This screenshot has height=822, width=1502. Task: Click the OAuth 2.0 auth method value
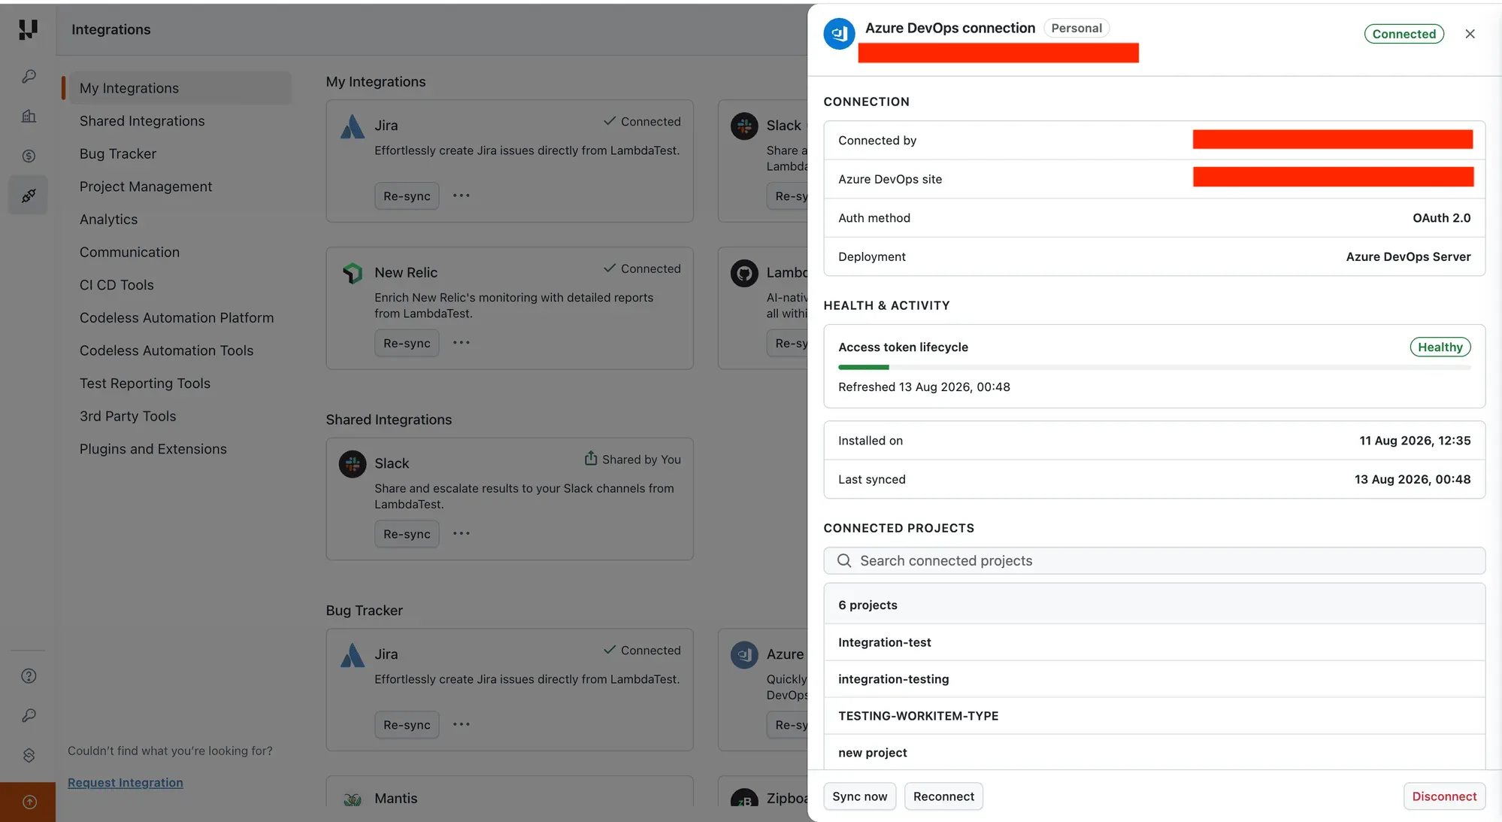coord(1441,218)
